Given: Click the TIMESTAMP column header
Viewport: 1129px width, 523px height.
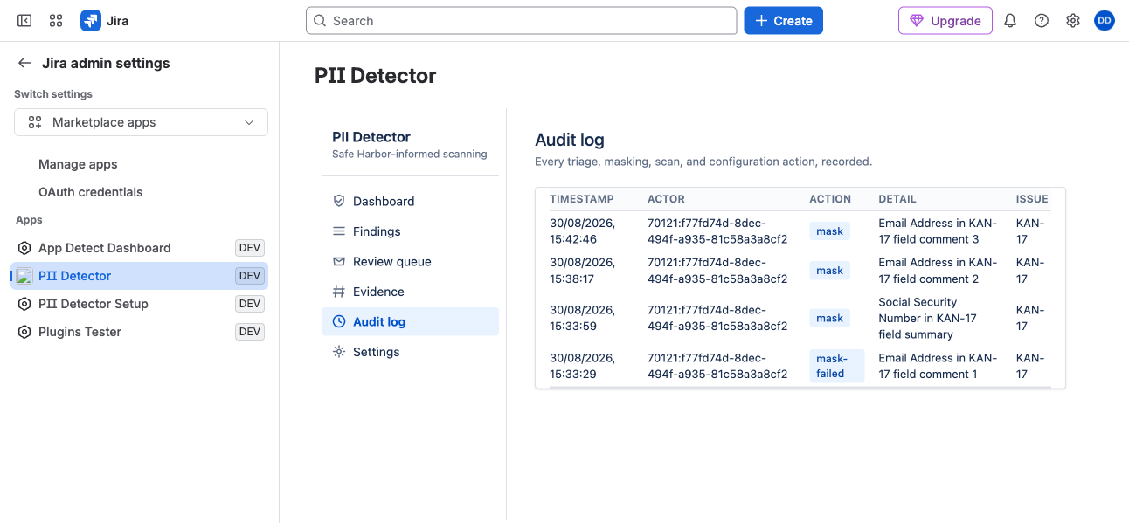Looking at the screenshot, I should 581,199.
